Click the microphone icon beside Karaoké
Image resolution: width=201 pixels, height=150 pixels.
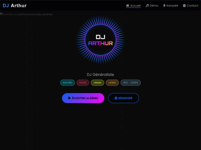[x=164, y=6]
